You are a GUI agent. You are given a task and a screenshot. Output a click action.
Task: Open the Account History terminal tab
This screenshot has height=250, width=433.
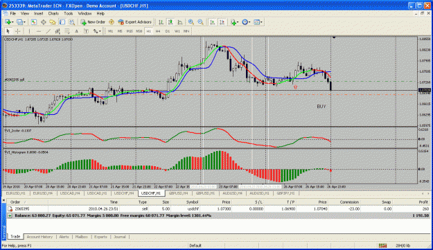click(x=39, y=237)
